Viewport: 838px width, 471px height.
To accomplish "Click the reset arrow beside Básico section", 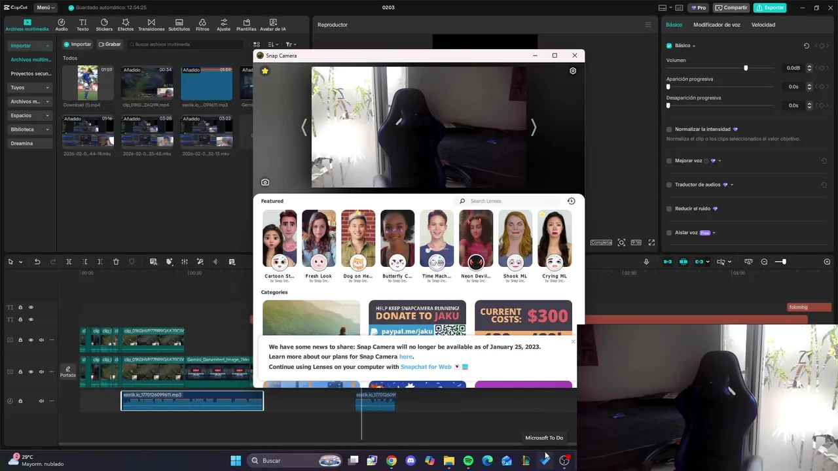I will [807, 46].
